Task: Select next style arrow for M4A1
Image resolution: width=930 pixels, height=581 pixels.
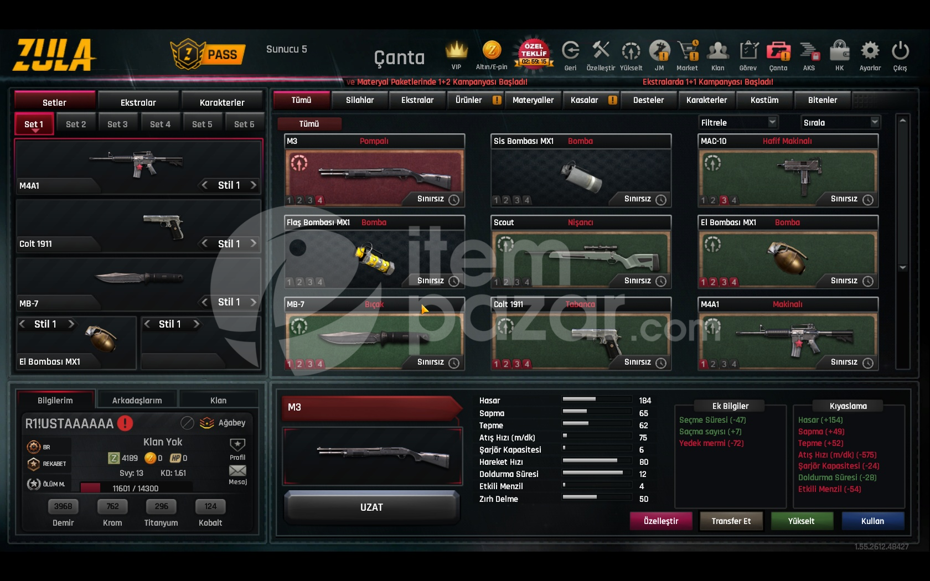Action: point(254,185)
